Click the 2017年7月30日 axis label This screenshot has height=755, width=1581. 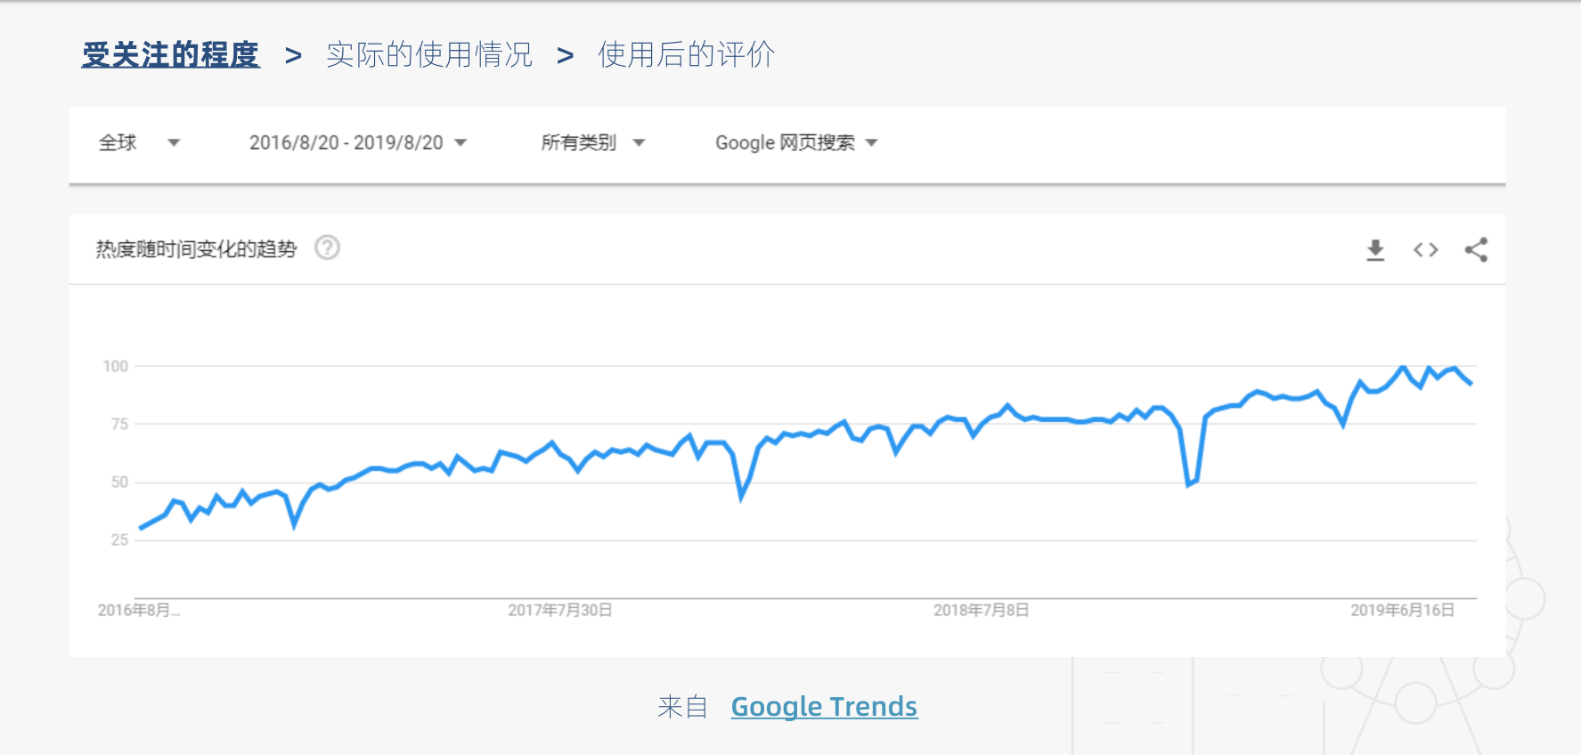click(559, 610)
